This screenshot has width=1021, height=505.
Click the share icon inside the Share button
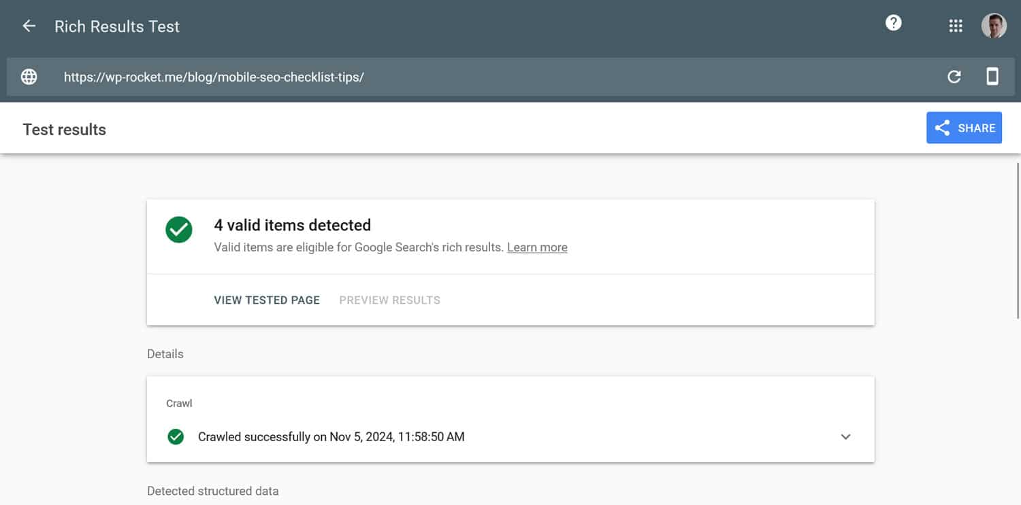click(x=942, y=127)
